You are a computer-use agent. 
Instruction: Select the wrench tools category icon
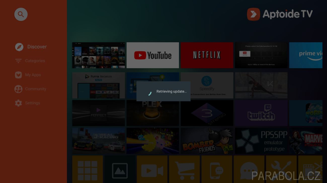(x=281, y=169)
